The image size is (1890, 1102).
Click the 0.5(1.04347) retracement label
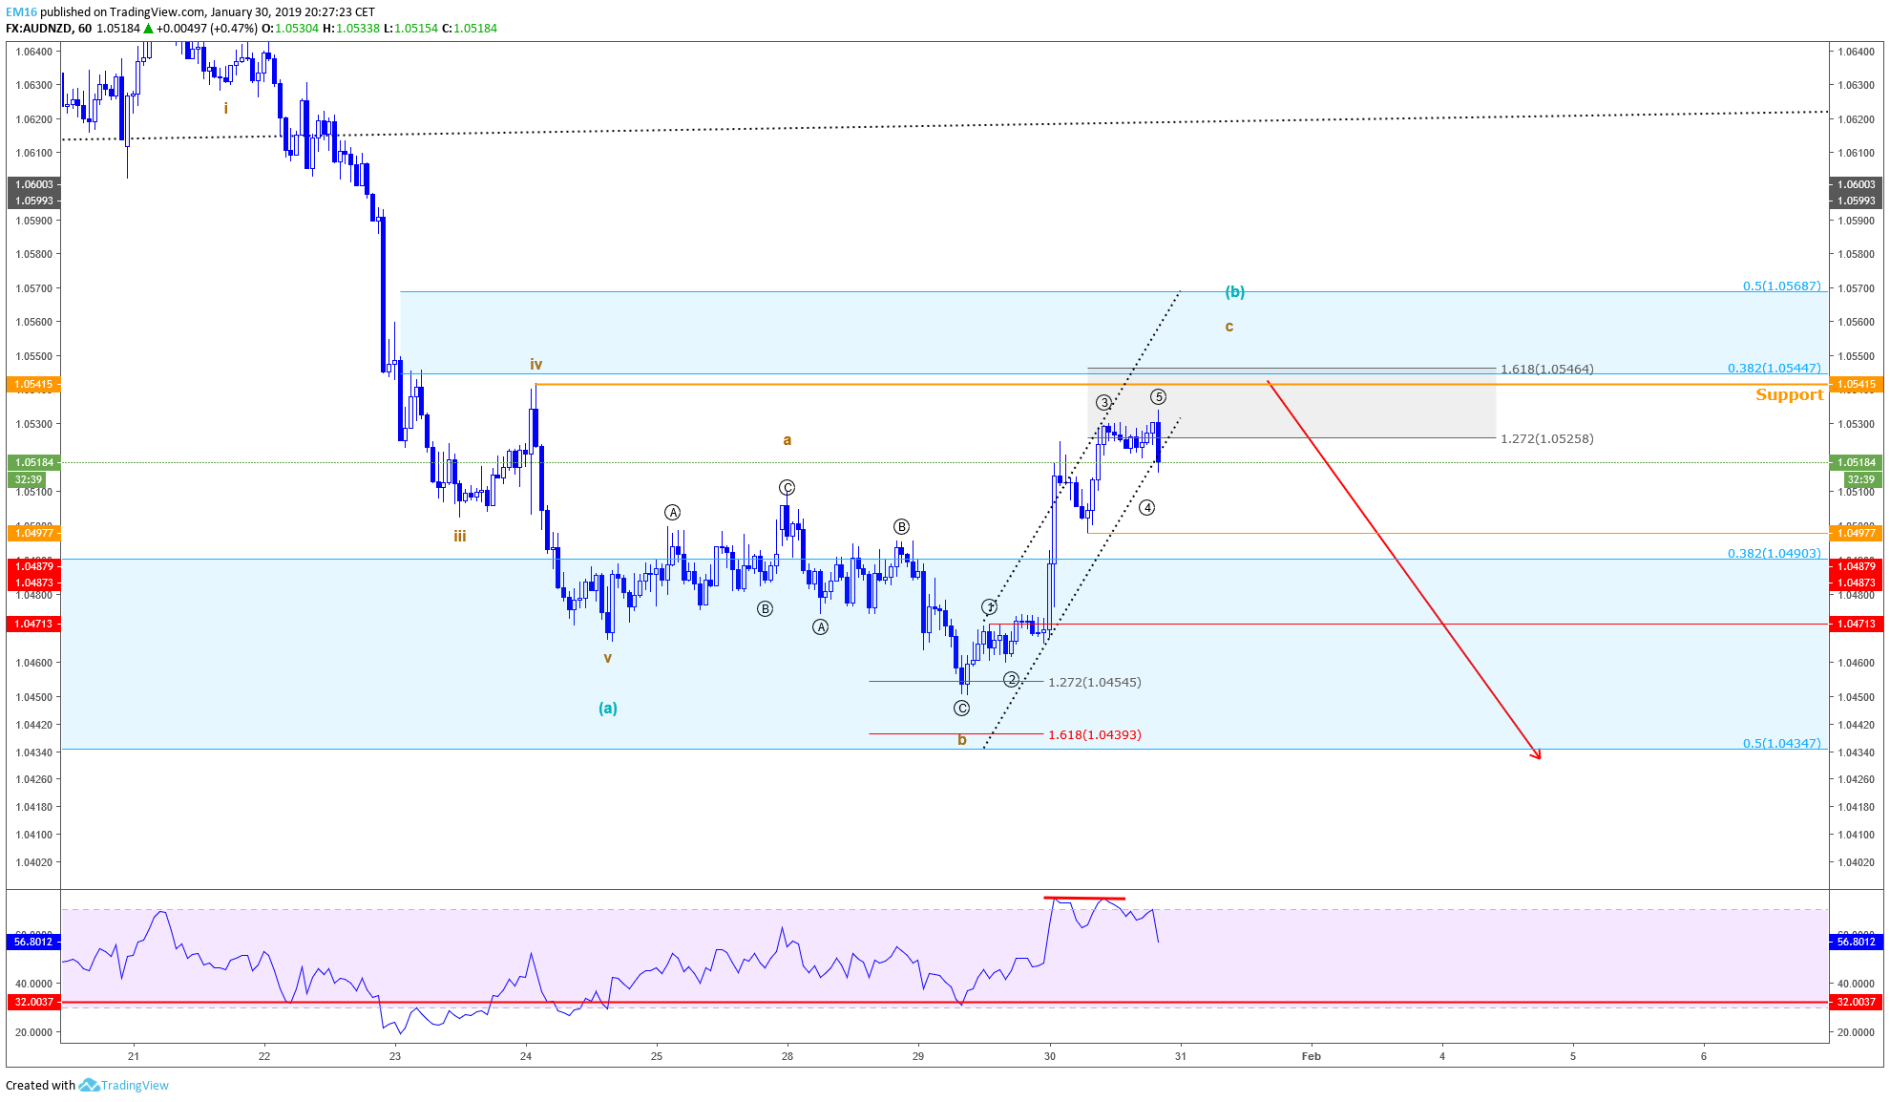pyautogui.click(x=1782, y=744)
